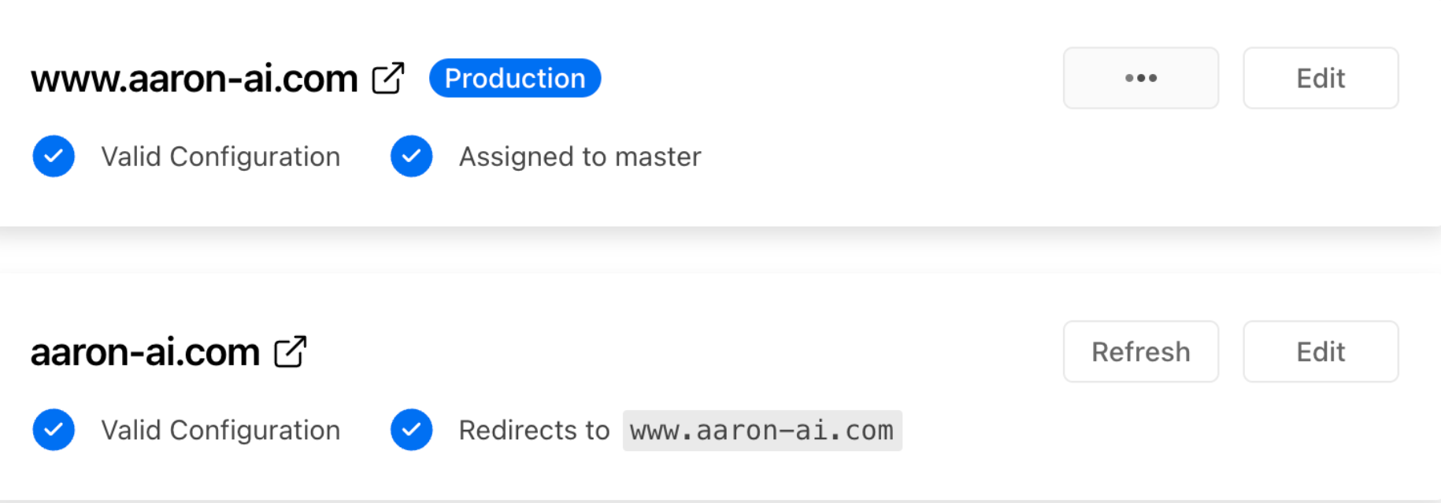The width and height of the screenshot is (1441, 503).
Task: Click the Valid Configuration checkmark for www.aaron-ai.com
Action: [x=53, y=157]
